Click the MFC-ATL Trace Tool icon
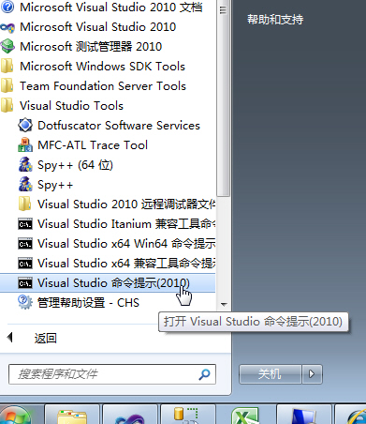This screenshot has height=424, width=366. click(25, 144)
